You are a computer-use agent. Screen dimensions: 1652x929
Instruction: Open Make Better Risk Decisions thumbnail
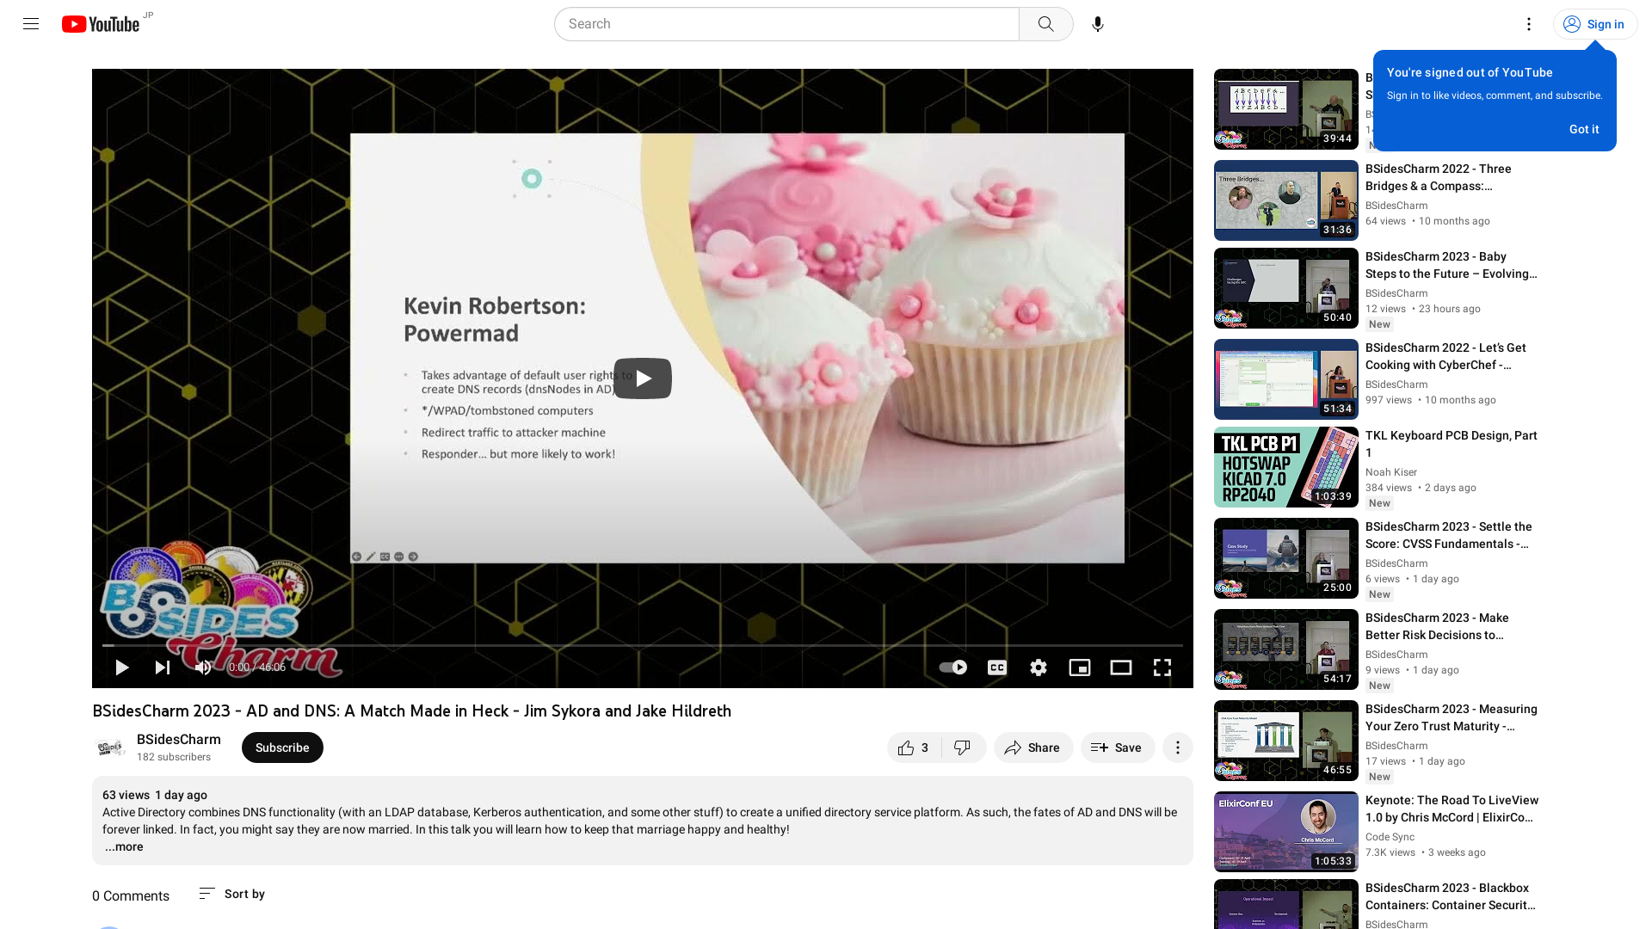pos(1285,649)
